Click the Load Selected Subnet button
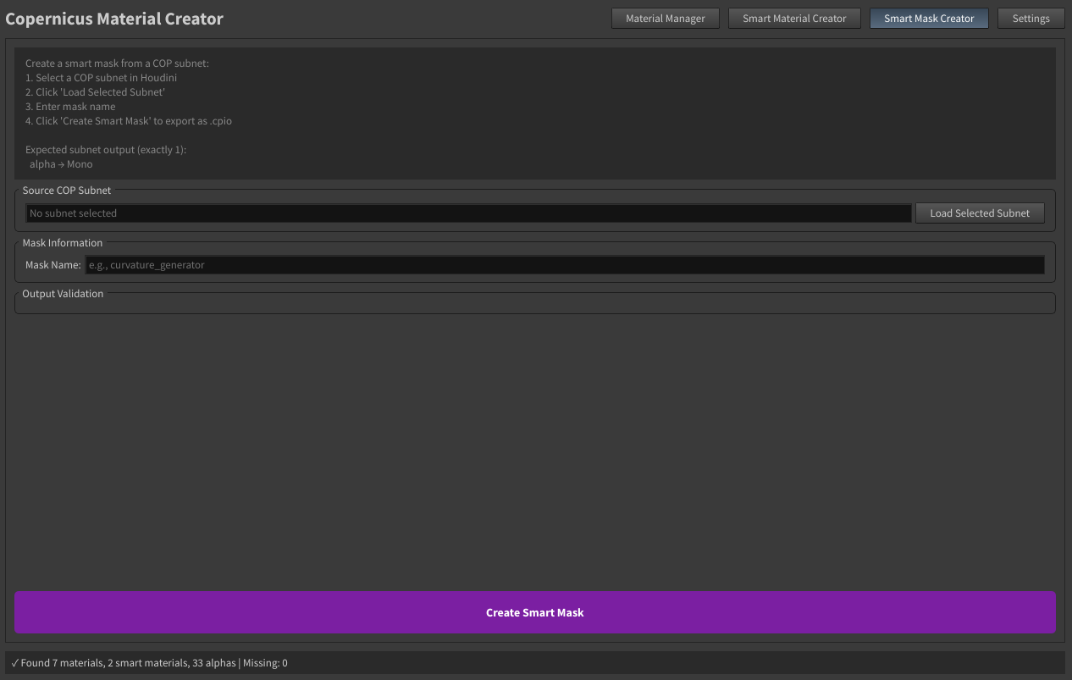Viewport: 1072px width, 680px height. [980, 213]
